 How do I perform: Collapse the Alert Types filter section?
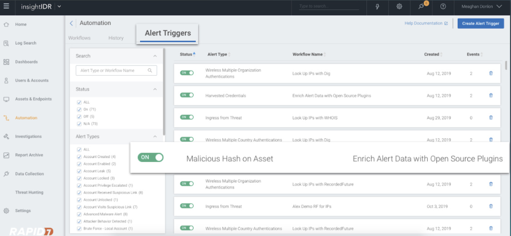[155, 137]
